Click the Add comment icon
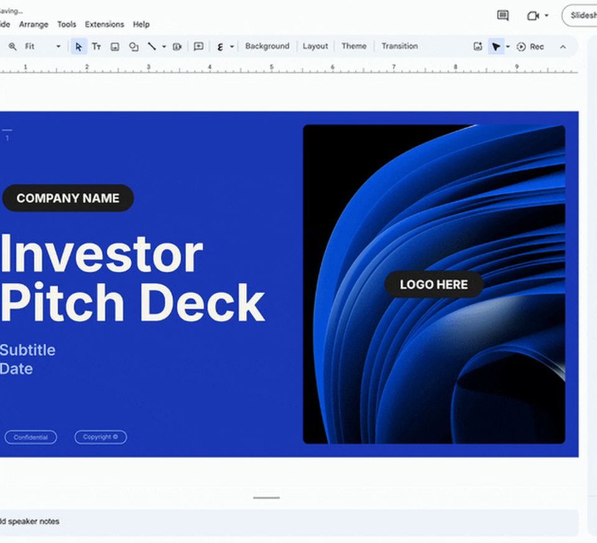Screen dimensions: 597x543 tap(198, 47)
